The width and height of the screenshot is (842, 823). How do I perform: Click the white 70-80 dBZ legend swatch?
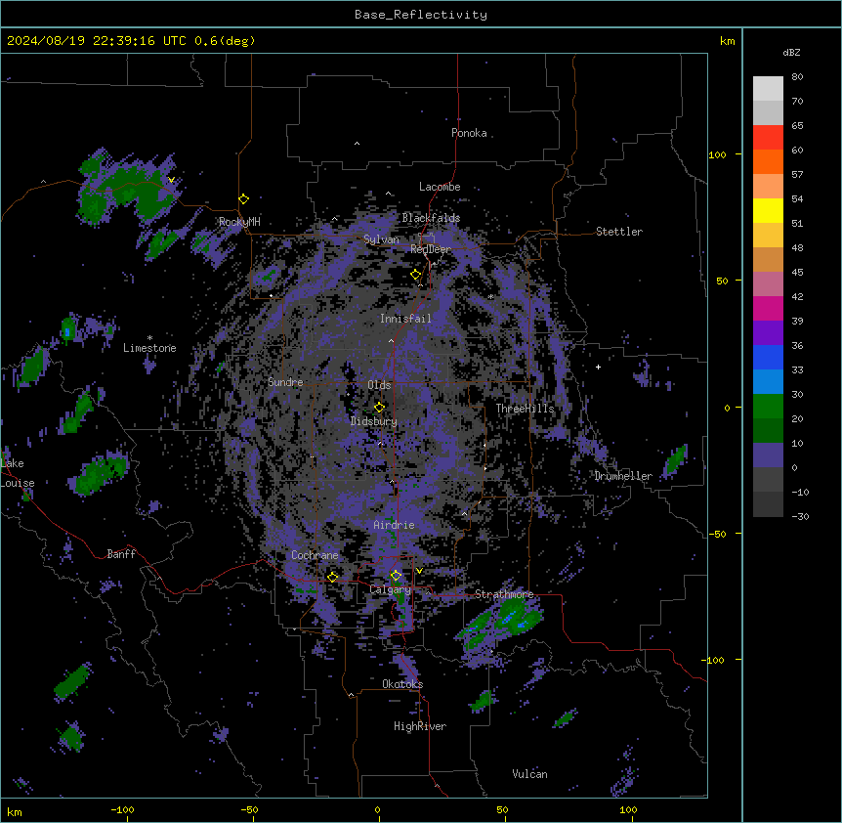[768, 88]
